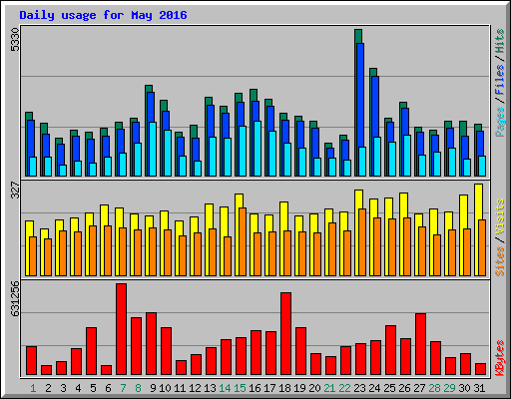Click the orange Sites bar for day 23
Image resolution: width=511 pixels, height=399 pixels.
pos(362,242)
